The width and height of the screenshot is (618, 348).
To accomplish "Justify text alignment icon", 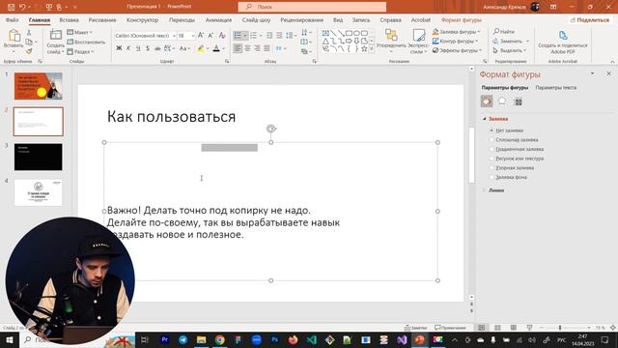I will (x=267, y=48).
